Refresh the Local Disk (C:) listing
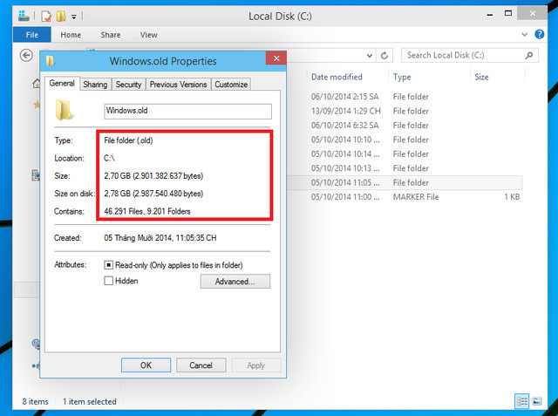The width and height of the screenshot is (558, 416). click(384, 56)
